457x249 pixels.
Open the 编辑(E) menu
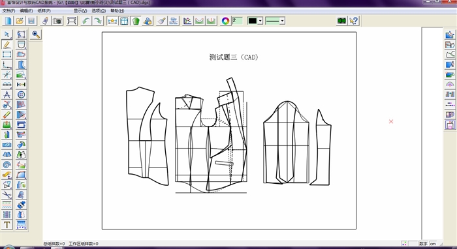[x=26, y=11]
